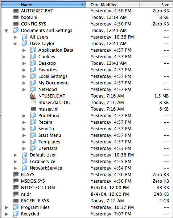Image resolution: width=173 pixels, height=218 pixels.
Task: Select the ntldr file icon
Action: coord(16,194)
